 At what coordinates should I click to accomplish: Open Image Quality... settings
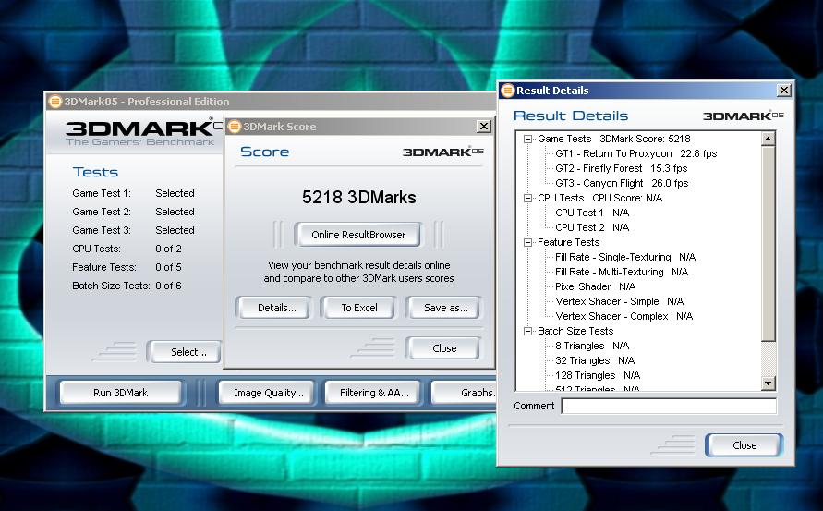[268, 393]
